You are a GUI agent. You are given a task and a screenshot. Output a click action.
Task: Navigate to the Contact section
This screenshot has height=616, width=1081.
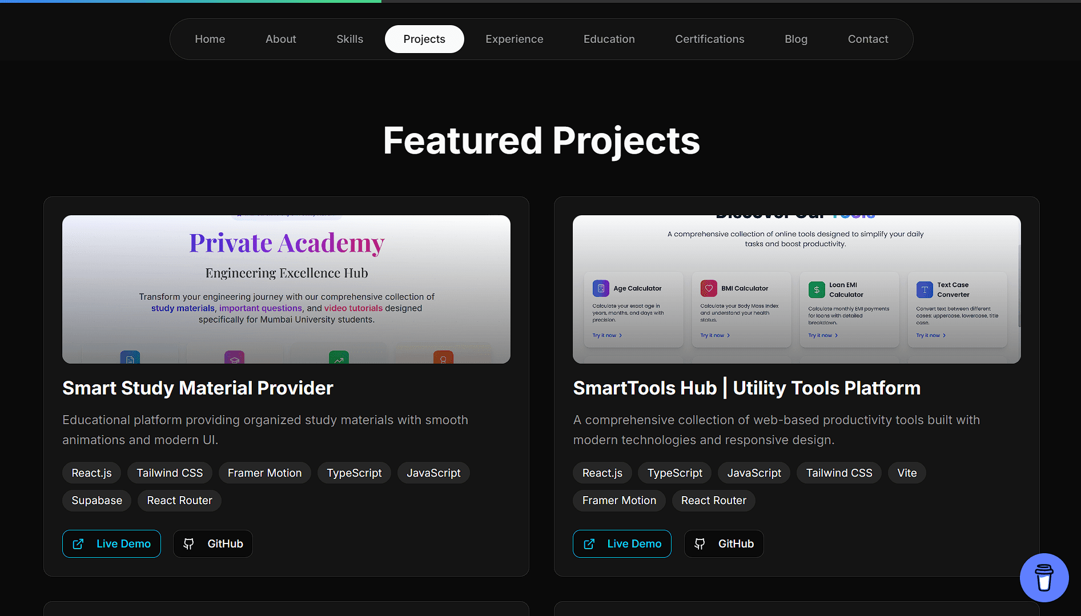(x=867, y=39)
